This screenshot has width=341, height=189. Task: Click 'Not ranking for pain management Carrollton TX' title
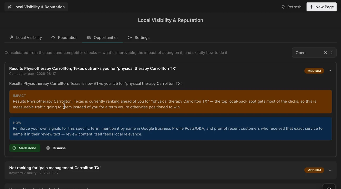coord(55,168)
